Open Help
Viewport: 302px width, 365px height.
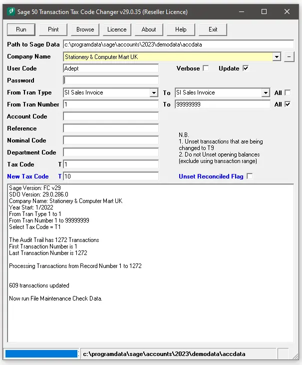point(181,29)
